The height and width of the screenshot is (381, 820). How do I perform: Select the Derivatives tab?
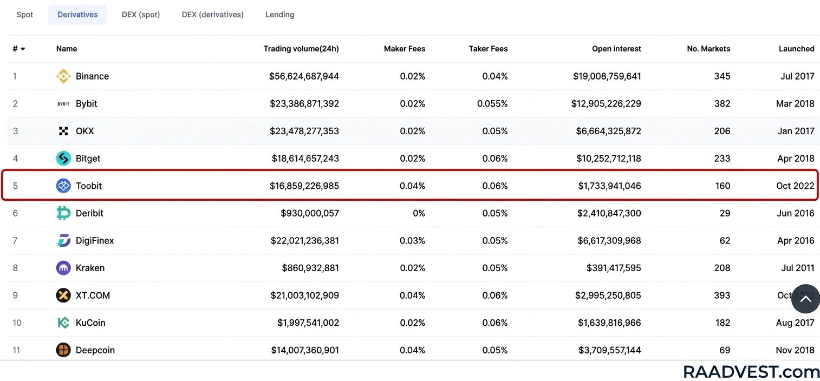click(x=77, y=15)
